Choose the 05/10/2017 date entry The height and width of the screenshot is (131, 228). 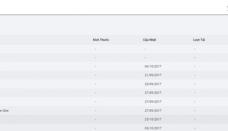(x=153, y=128)
